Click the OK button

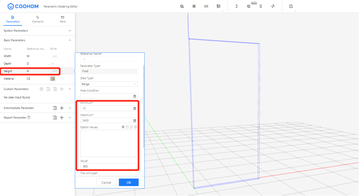(129, 182)
